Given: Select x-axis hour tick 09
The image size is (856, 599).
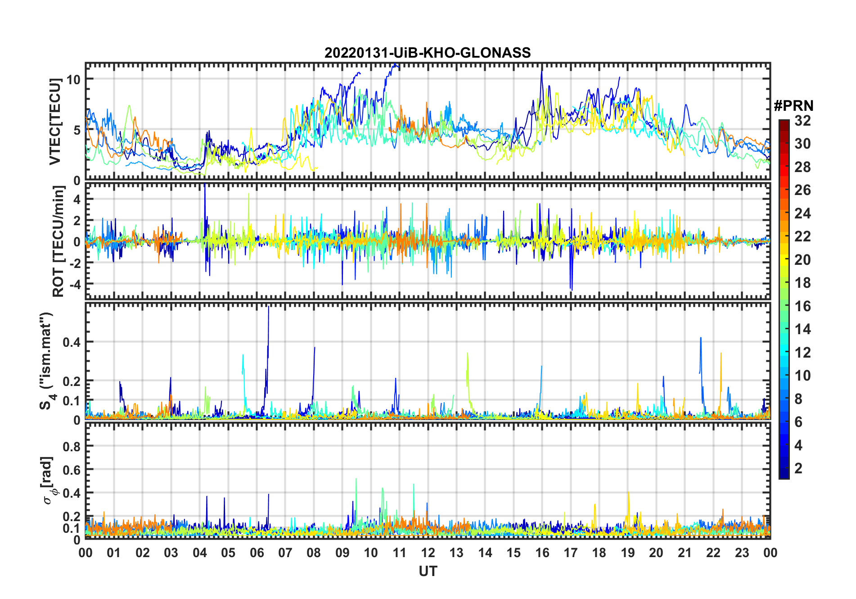Looking at the screenshot, I should point(342,553).
